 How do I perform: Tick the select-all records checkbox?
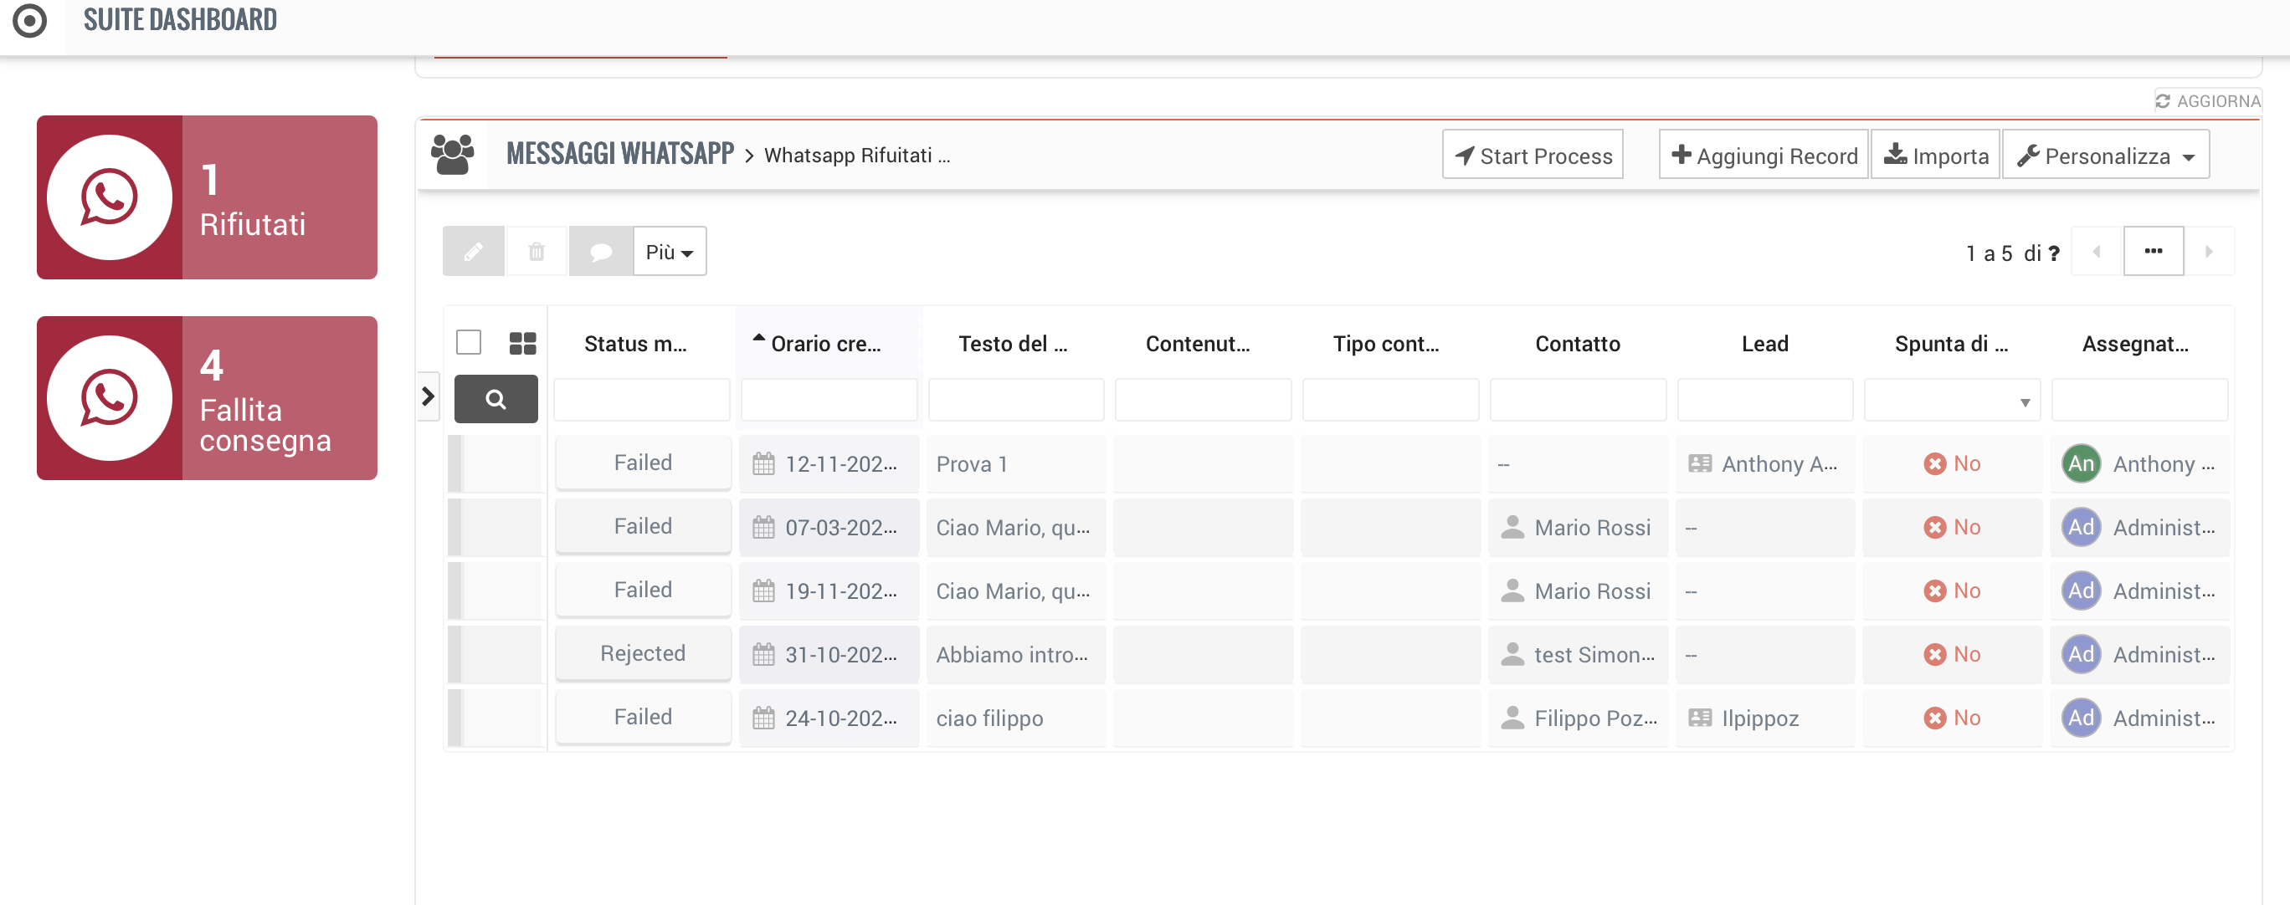pyautogui.click(x=469, y=343)
